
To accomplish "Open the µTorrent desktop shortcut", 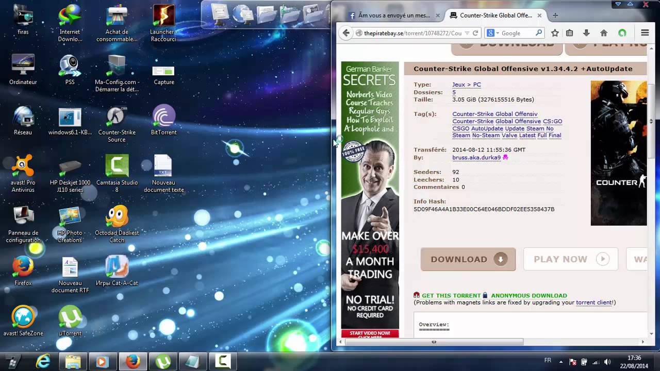I will pyautogui.click(x=70, y=321).
